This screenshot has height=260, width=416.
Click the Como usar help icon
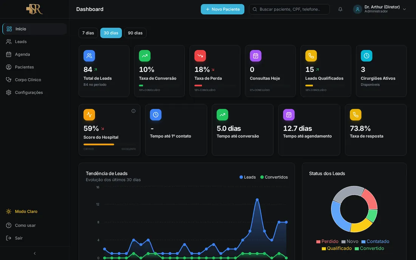(x=9, y=226)
